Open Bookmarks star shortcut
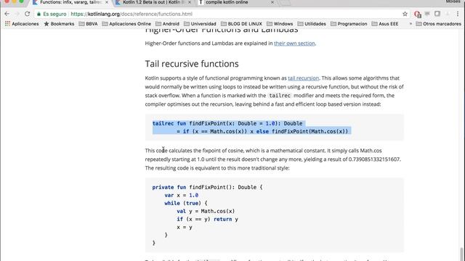The height and width of the screenshot is (261, 465). click(59, 24)
